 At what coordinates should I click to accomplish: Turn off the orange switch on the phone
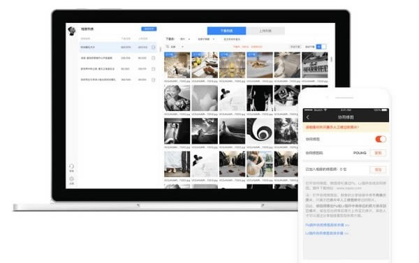click(x=381, y=139)
